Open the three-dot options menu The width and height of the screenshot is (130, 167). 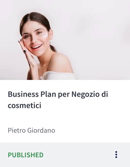coord(116,154)
